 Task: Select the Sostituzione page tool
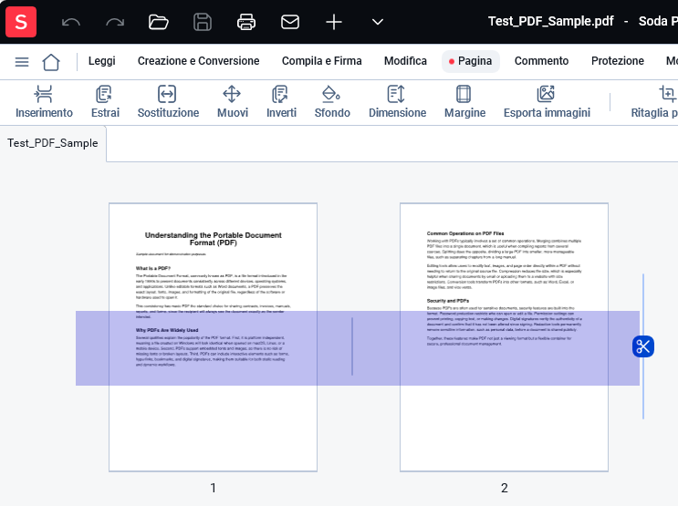click(x=168, y=102)
